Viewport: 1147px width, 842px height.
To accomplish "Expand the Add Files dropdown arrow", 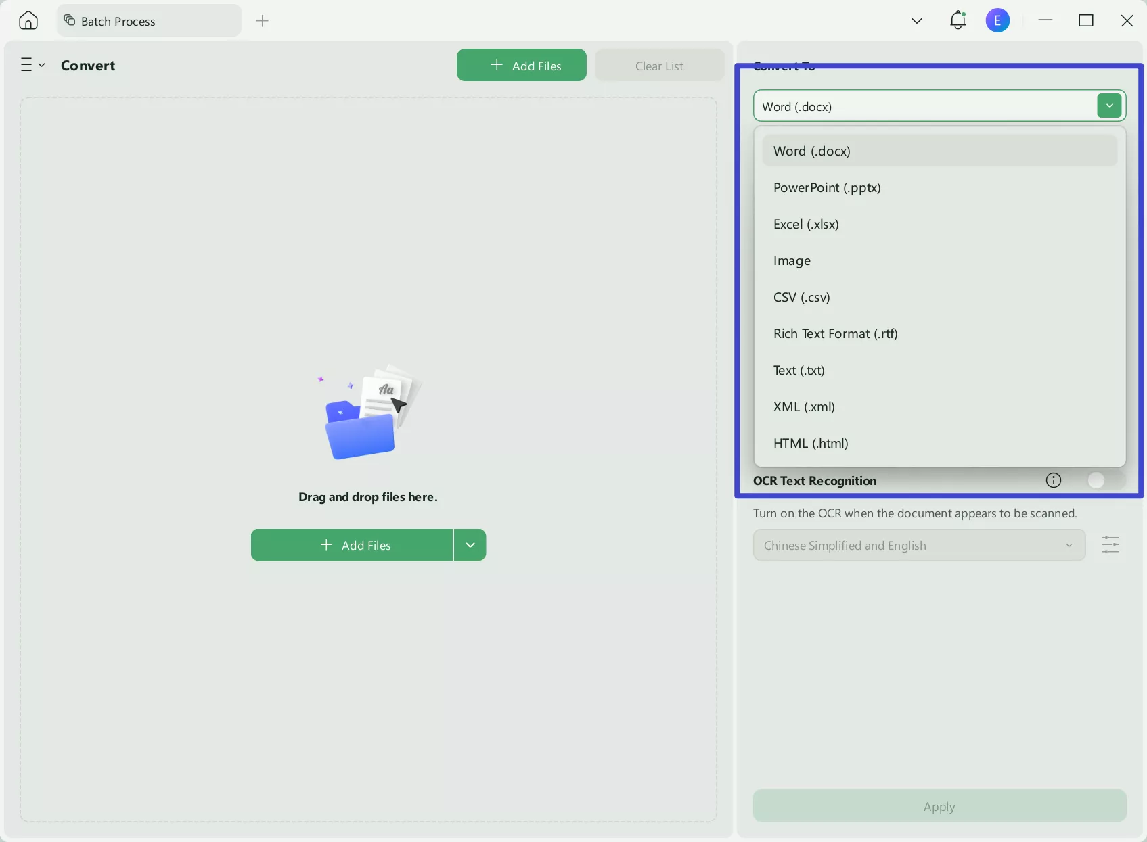I will coord(470,544).
